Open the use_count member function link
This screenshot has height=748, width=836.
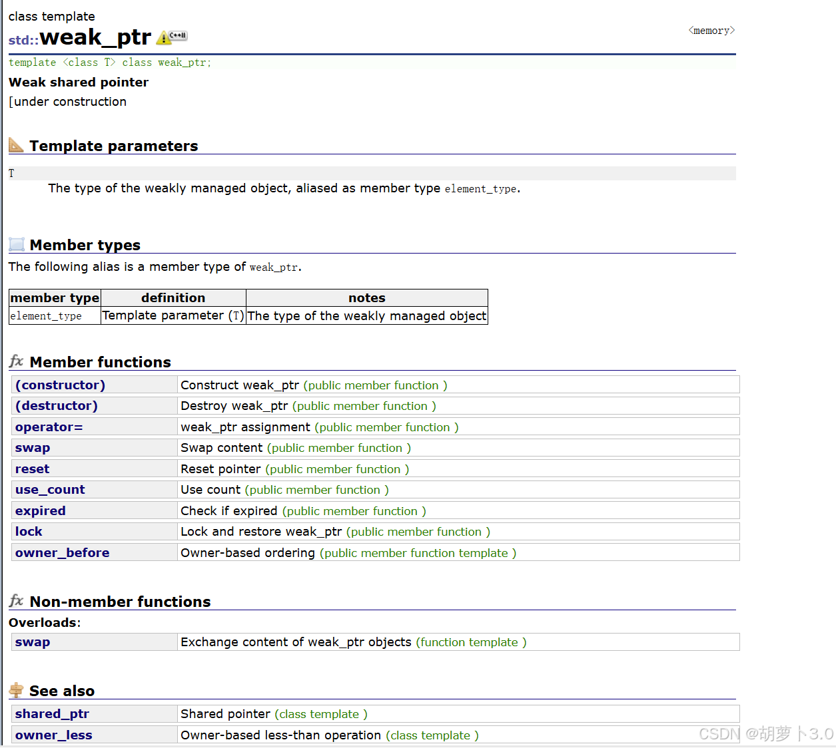[50, 489]
